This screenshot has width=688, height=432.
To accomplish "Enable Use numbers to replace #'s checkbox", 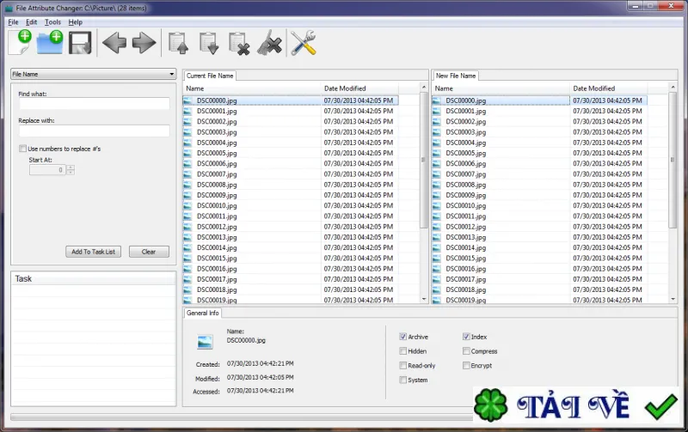I will [x=22, y=149].
